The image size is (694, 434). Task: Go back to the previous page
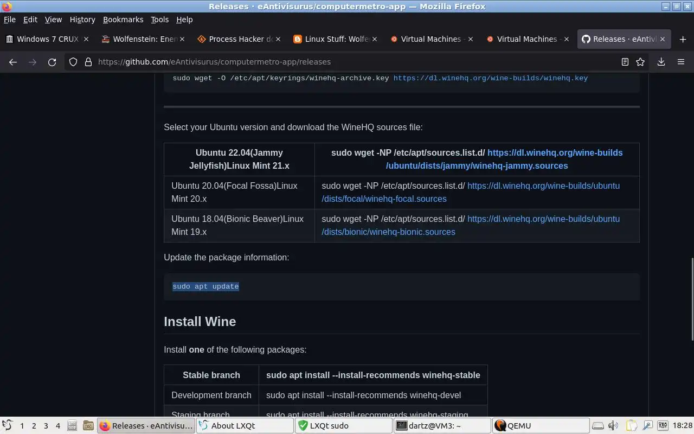13,62
